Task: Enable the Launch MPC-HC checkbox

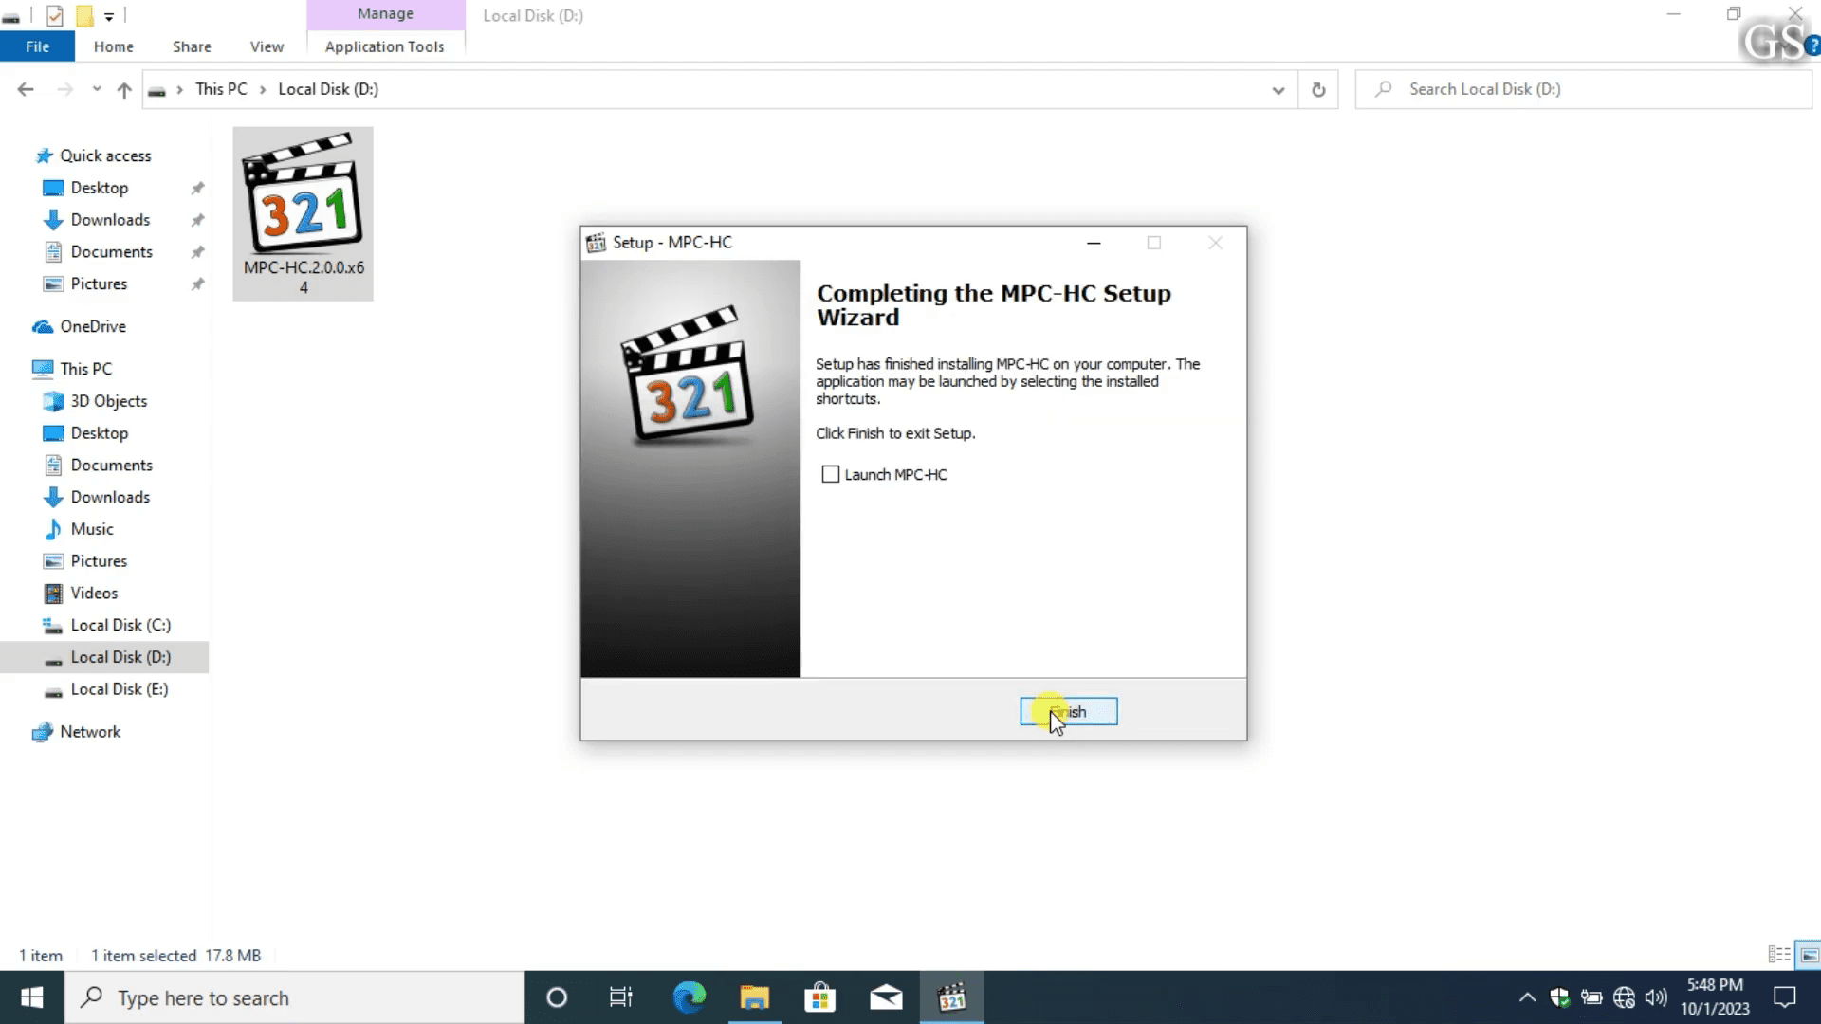Action: 831,474
